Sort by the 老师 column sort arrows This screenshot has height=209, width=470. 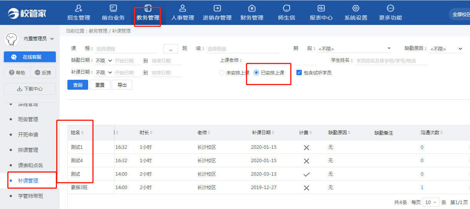point(209,133)
